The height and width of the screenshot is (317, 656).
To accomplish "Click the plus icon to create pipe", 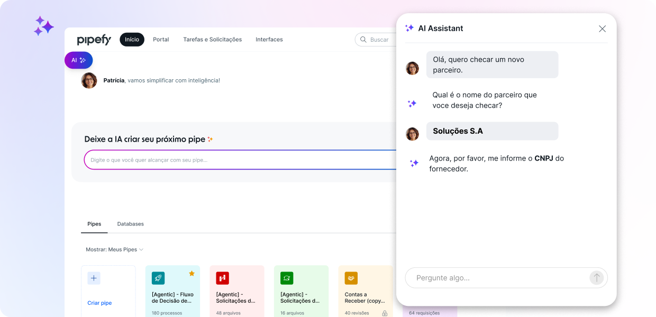I will [x=94, y=278].
